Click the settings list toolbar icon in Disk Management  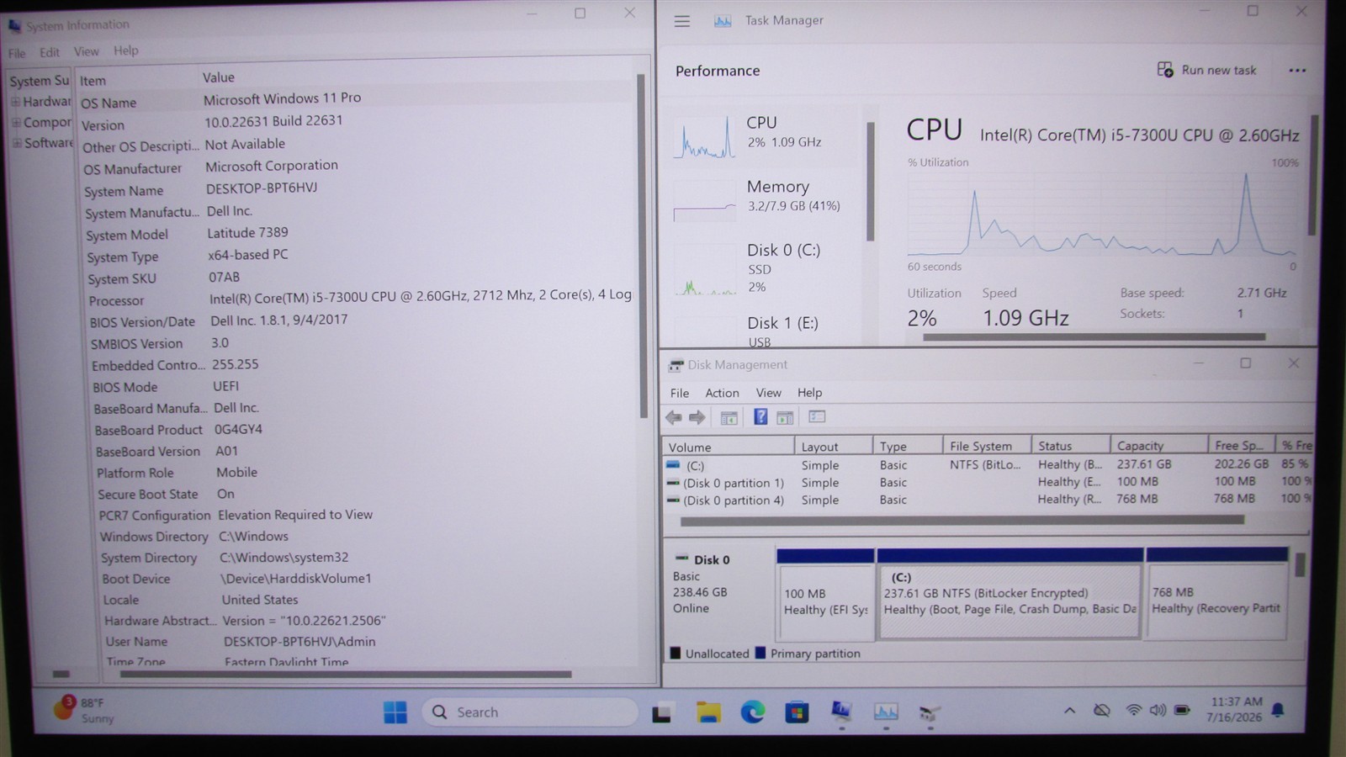(x=817, y=416)
